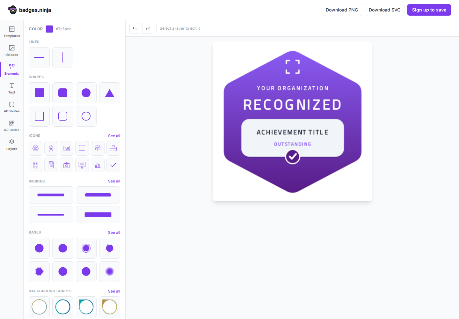Viewport: 459px width, 319px height.
Task: Add an outlined square shape
Action: coord(39,116)
